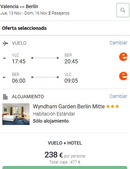Select the 06:00 BER return departure
The width and height of the screenshot is (130, 169).
pyautogui.click(x=19, y=81)
